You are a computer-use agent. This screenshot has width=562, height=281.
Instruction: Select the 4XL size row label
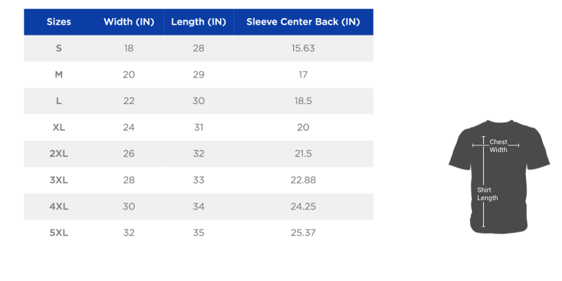click(x=59, y=206)
